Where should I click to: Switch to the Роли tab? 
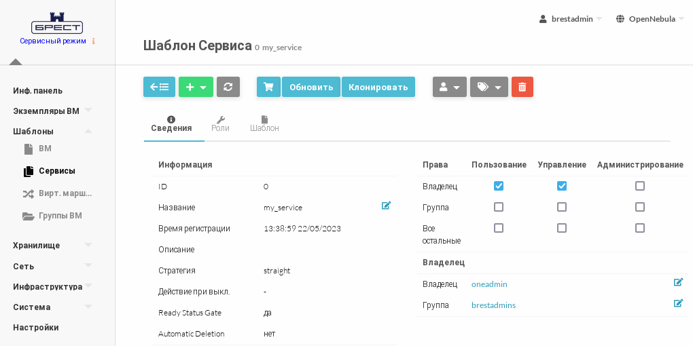220,123
